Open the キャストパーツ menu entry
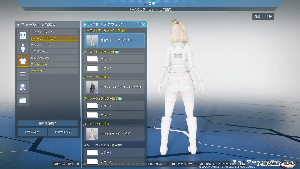 coord(54,45)
